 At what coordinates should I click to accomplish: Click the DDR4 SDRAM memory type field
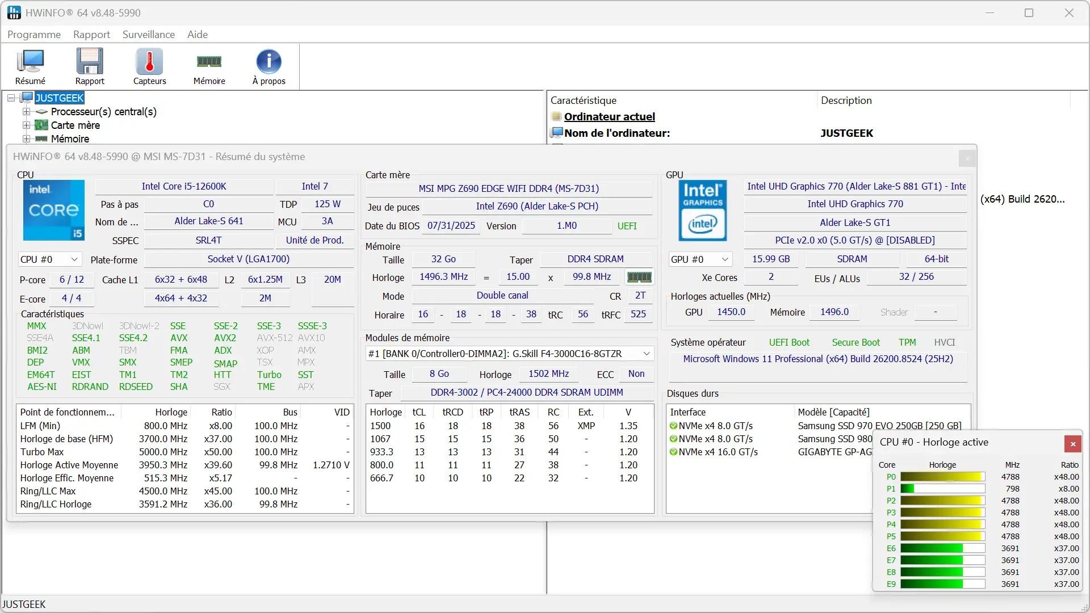pos(596,259)
